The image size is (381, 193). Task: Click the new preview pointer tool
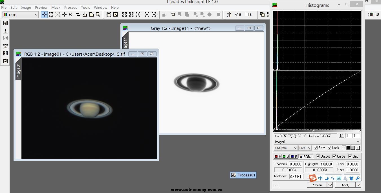98,15
